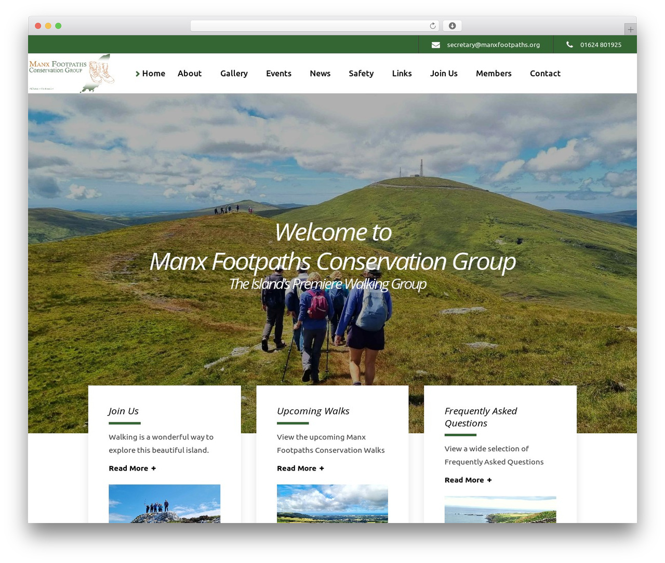Click the phone number 01624 801925
The image size is (665, 563).
tap(601, 45)
